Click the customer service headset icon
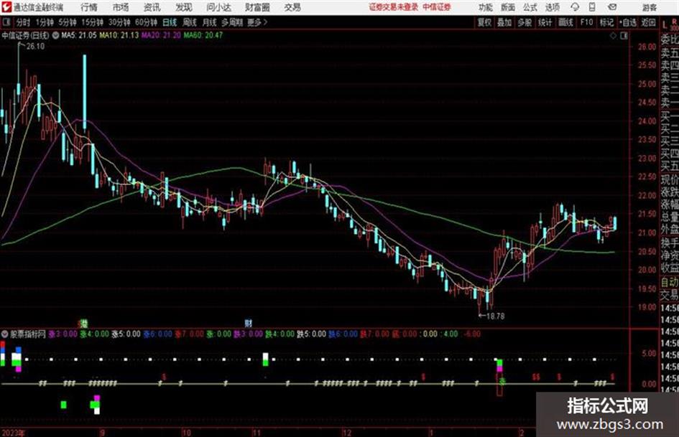The image size is (679, 437). 575,7
